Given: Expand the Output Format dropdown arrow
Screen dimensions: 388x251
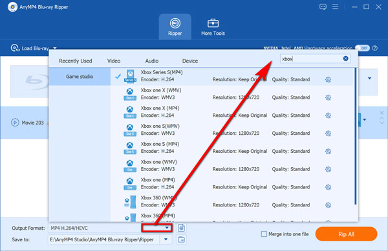Looking at the screenshot, I should tap(167, 228).
